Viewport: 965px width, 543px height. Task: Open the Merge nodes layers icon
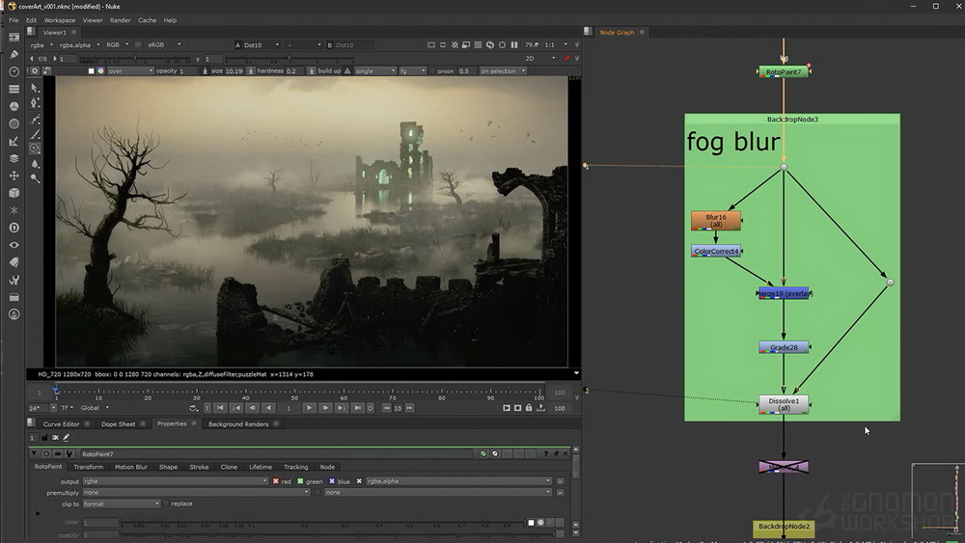click(x=14, y=158)
